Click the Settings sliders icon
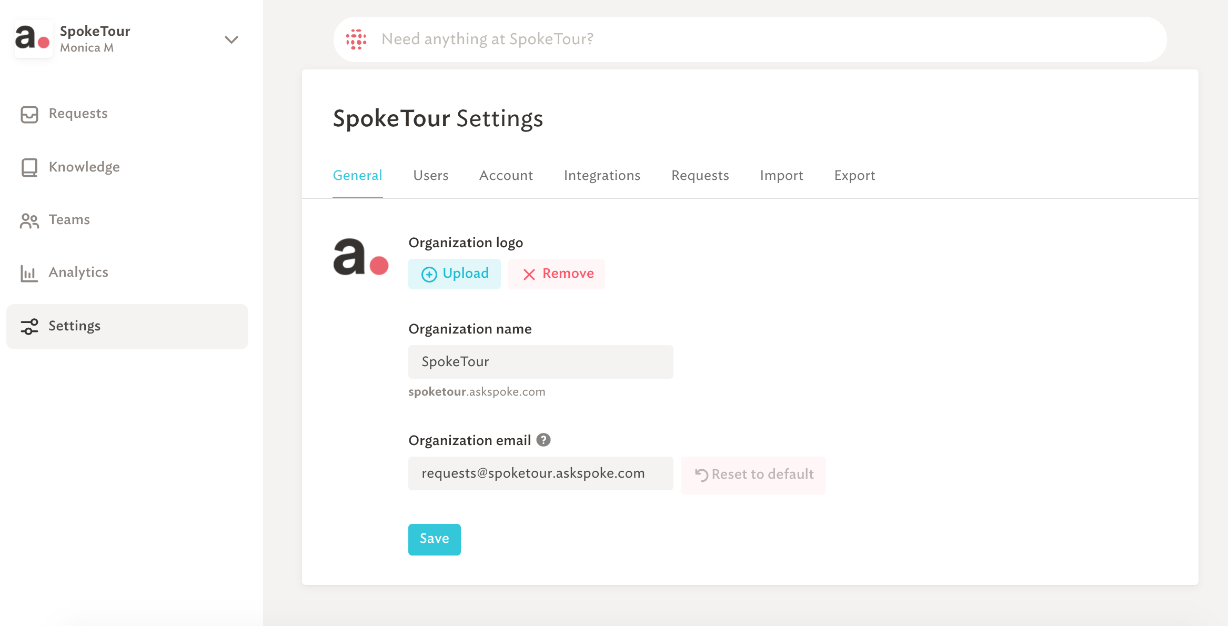This screenshot has width=1228, height=626. pos(29,326)
